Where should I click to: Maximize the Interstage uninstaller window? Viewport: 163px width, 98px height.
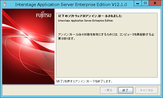(x=145, y=3)
